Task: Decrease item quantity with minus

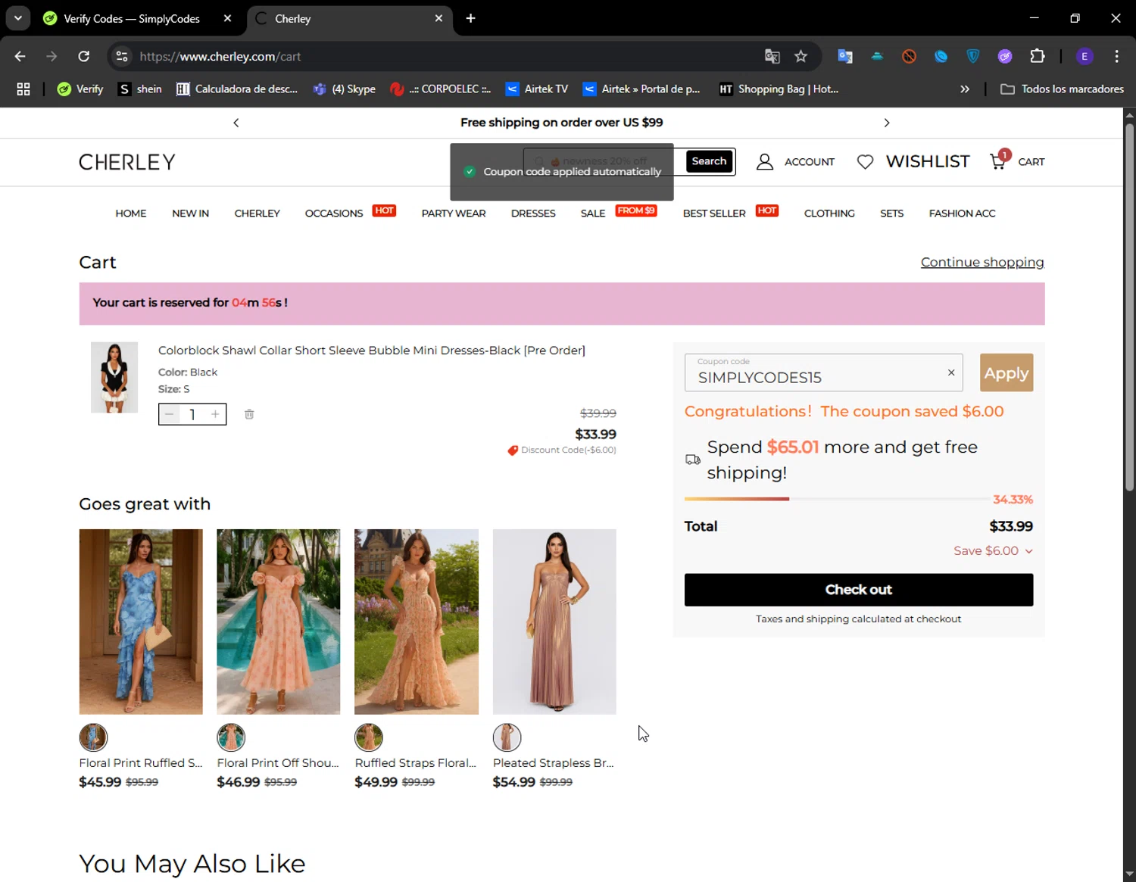Action: (x=170, y=414)
